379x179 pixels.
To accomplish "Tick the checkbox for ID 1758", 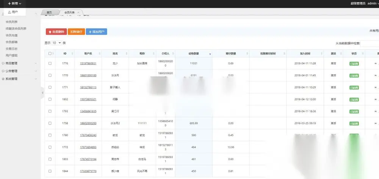I will point(50,123).
